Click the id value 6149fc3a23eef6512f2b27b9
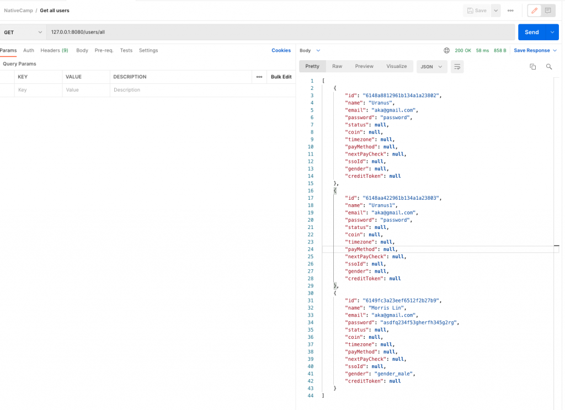 coord(401,301)
